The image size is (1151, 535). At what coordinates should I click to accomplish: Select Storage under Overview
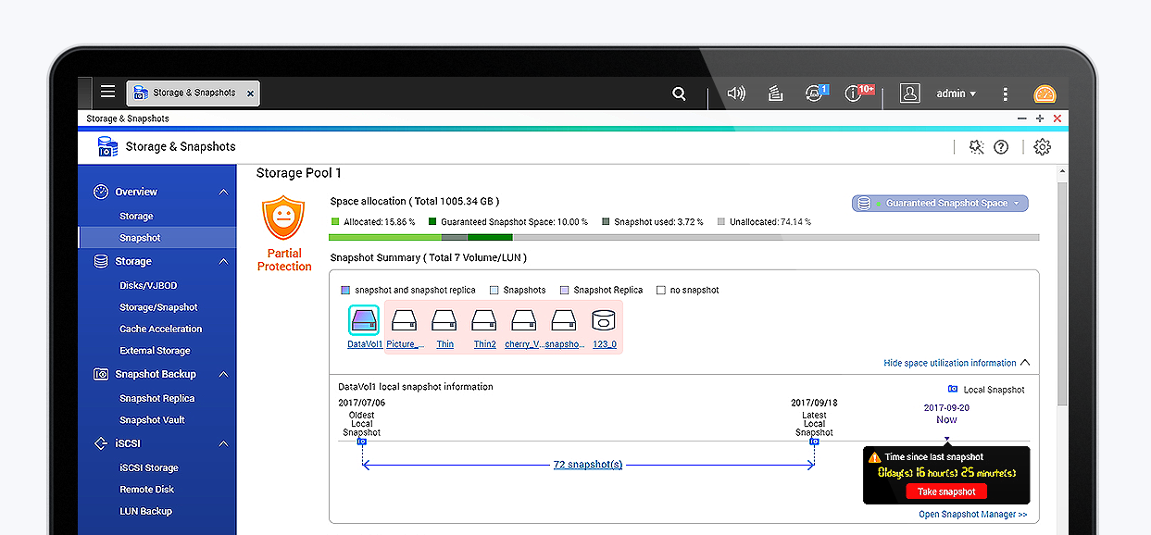(x=136, y=216)
